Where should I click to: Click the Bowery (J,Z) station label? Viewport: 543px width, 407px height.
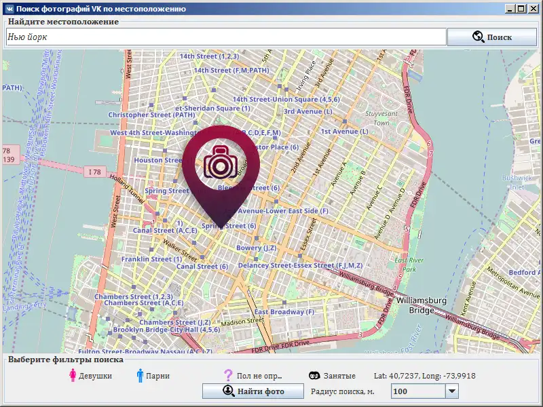(257, 248)
